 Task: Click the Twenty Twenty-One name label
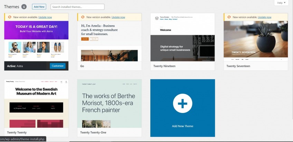(93, 132)
